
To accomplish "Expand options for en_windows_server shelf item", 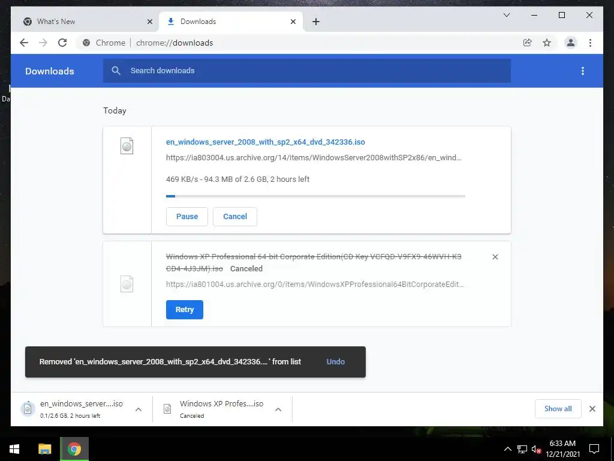I will (139, 409).
